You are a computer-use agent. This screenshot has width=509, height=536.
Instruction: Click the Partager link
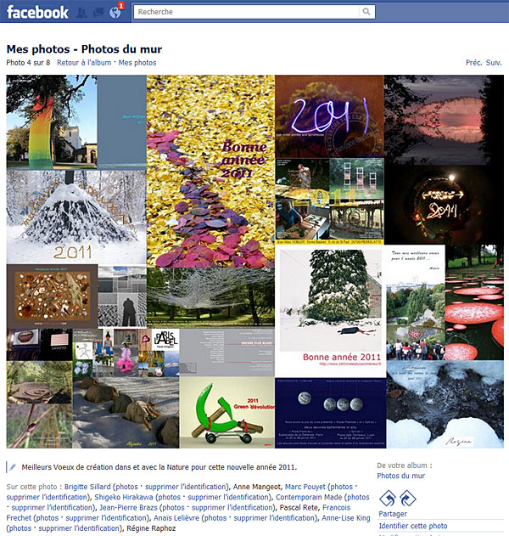coord(393,514)
